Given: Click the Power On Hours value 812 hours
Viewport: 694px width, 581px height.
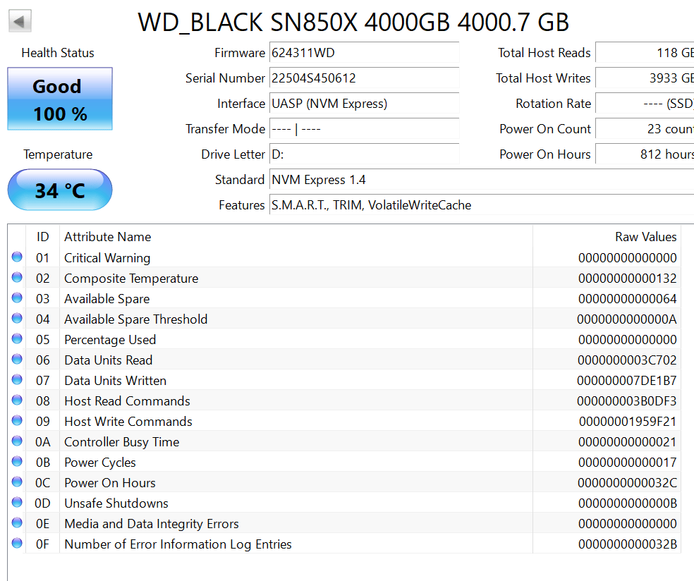Looking at the screenshot, I should pos(645,154).
